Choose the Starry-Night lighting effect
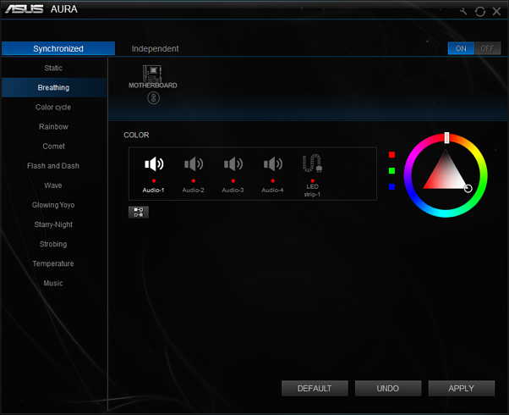Screen dimensions: 509x415 [x=53, y=224]
